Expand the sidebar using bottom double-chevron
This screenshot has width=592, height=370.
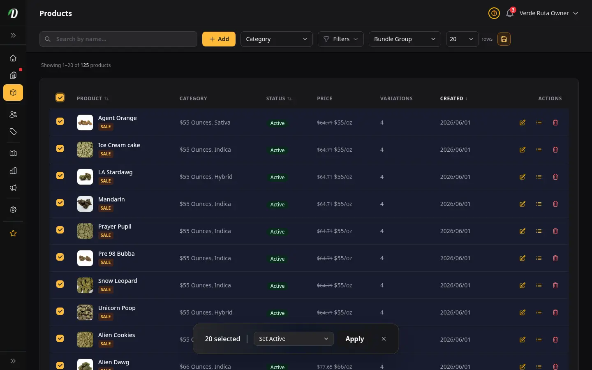coord(13,361)
